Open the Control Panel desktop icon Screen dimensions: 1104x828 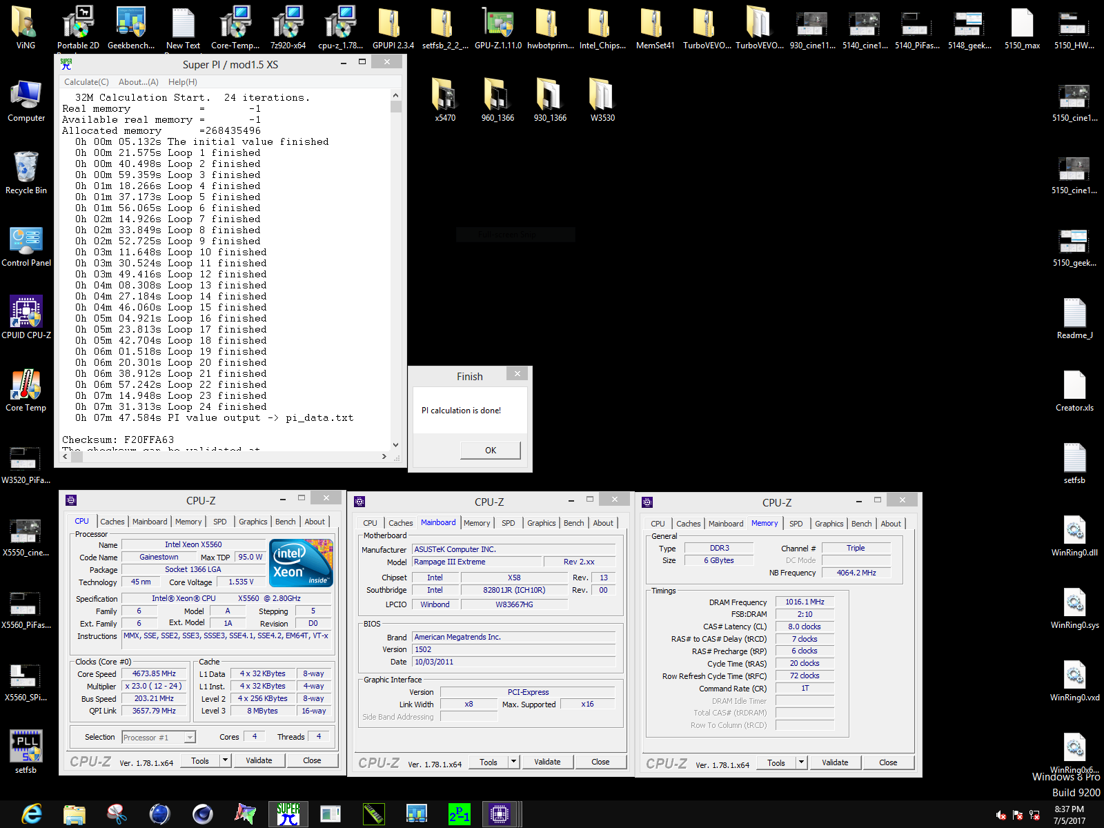26,246
